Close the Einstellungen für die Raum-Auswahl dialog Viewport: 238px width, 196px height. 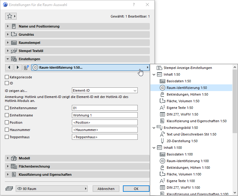click(147, 5)
